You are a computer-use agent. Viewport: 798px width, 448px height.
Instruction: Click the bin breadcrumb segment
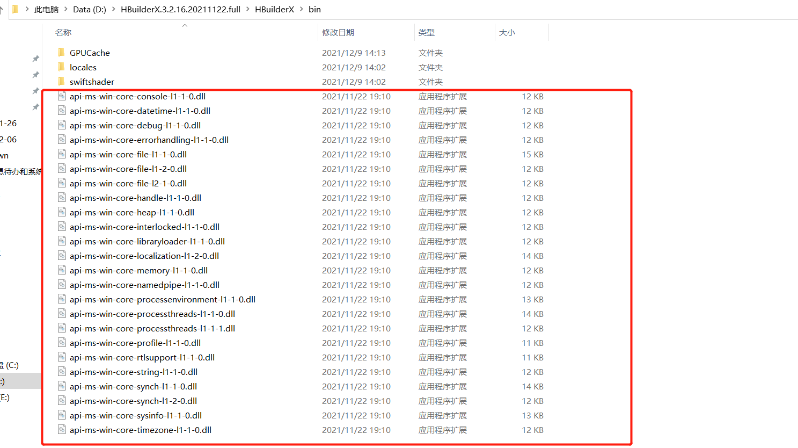[x=314, y=9]
